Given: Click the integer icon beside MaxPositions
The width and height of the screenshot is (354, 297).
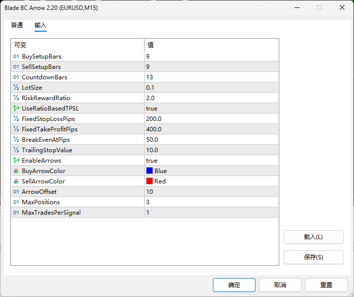Looking at the screenshot, I should (x=16, y=202).
